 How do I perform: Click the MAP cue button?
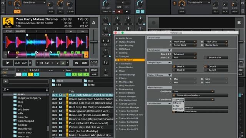point(94,74)
